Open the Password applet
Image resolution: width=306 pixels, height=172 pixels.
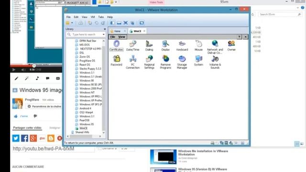[x=116, y=61]
